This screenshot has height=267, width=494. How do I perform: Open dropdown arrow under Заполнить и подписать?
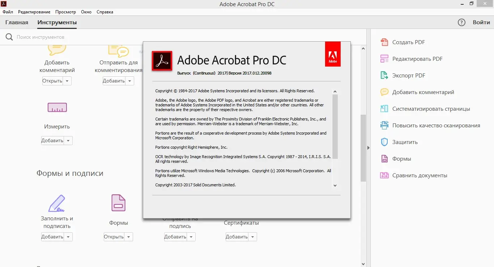click(68, 237)
